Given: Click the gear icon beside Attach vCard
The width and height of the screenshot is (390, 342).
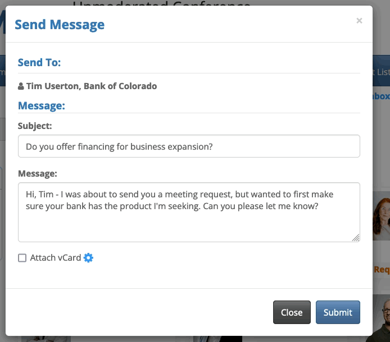Looking at the screenshot, I should 88,258.
